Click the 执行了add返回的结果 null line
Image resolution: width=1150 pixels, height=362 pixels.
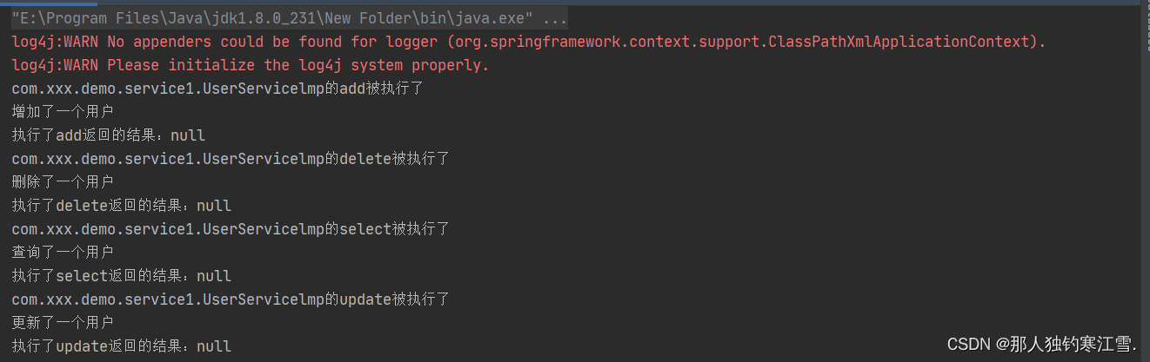(x=109, y=135)
